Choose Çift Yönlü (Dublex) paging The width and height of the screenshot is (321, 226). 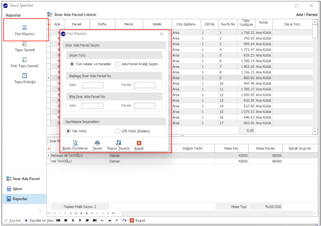pos(118,131)
